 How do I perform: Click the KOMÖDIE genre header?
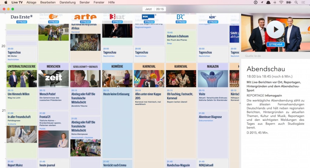point(117,66)
